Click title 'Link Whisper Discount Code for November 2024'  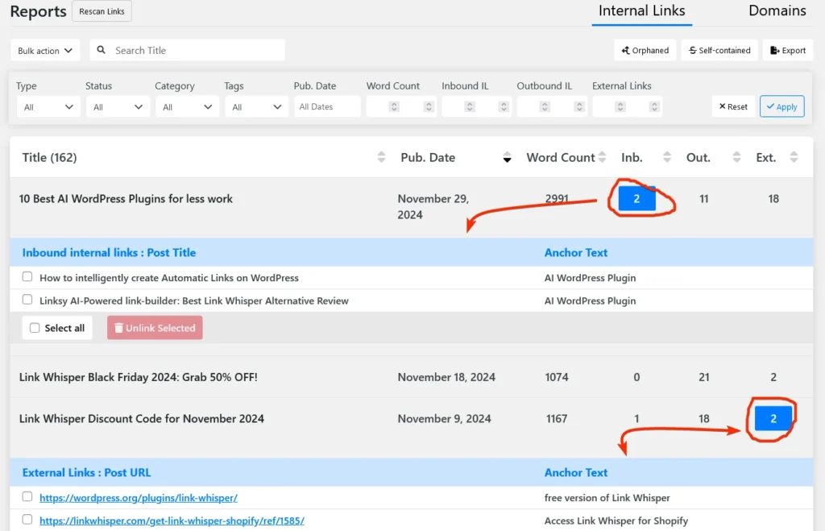(142, 419)
